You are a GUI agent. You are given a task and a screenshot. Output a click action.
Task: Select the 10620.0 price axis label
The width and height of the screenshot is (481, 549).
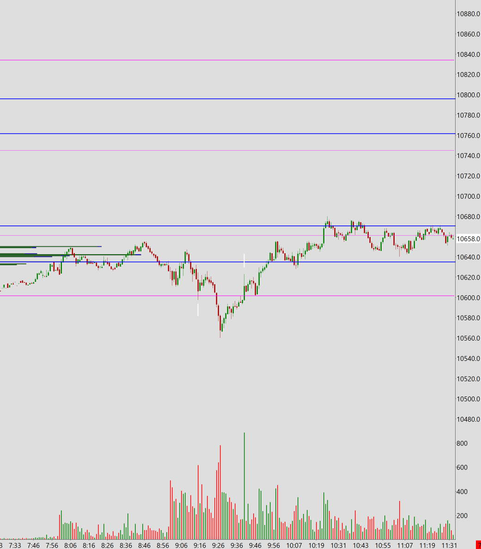coord(469,278)
